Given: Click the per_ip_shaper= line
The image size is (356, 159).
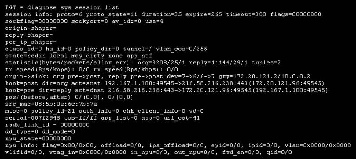Looking at the screenshot, I should point(31,42).
